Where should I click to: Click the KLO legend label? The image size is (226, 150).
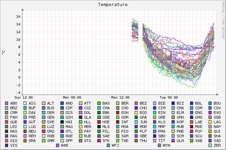[162, 122]
